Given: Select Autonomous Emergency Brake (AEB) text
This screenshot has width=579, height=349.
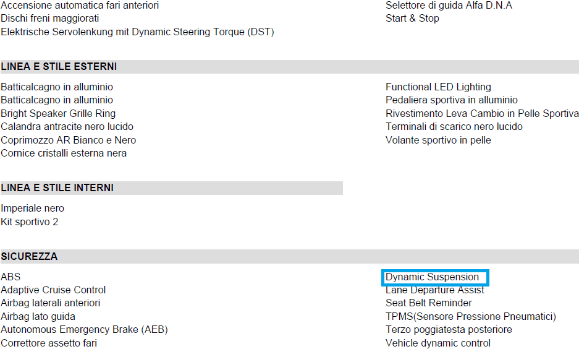Looking at the screenshot, I should (84, 330).
